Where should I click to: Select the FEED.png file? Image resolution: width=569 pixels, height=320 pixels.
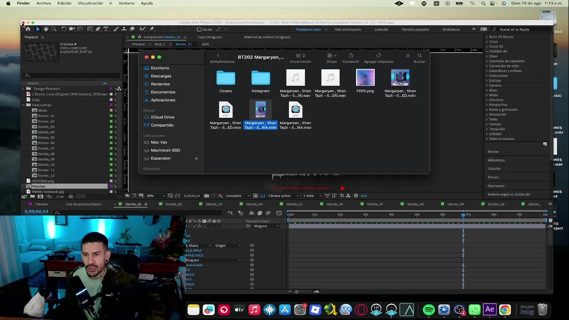pyautogui.click(x=365, y=78)
